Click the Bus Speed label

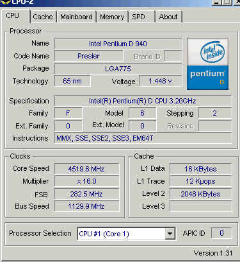32,206
